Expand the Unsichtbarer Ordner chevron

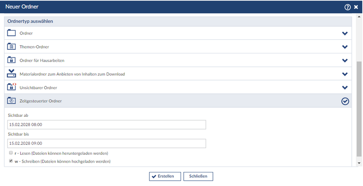pos(345,87)
